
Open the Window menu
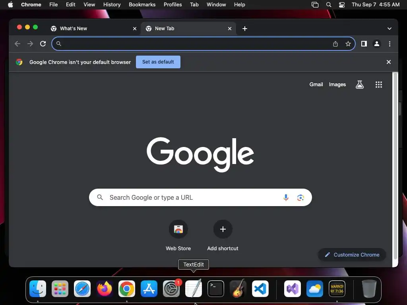[216, 5]
